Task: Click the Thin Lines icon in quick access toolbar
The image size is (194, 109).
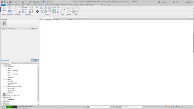Action: pos(44,2)
